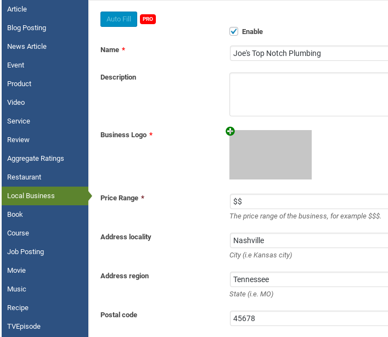Select the Movie tab
Screen dimensions: 388x337
tap(45, 271)
